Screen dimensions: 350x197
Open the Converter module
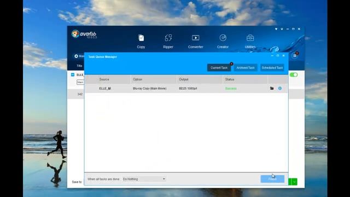click(196, 42)
